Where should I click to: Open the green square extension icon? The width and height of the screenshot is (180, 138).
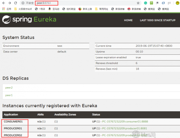(152, 3)
